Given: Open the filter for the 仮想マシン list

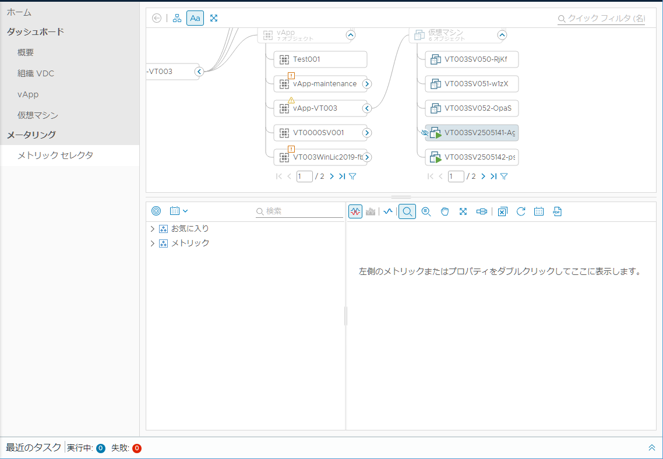Looking at the screenshot, I should (x=504, y=176).
